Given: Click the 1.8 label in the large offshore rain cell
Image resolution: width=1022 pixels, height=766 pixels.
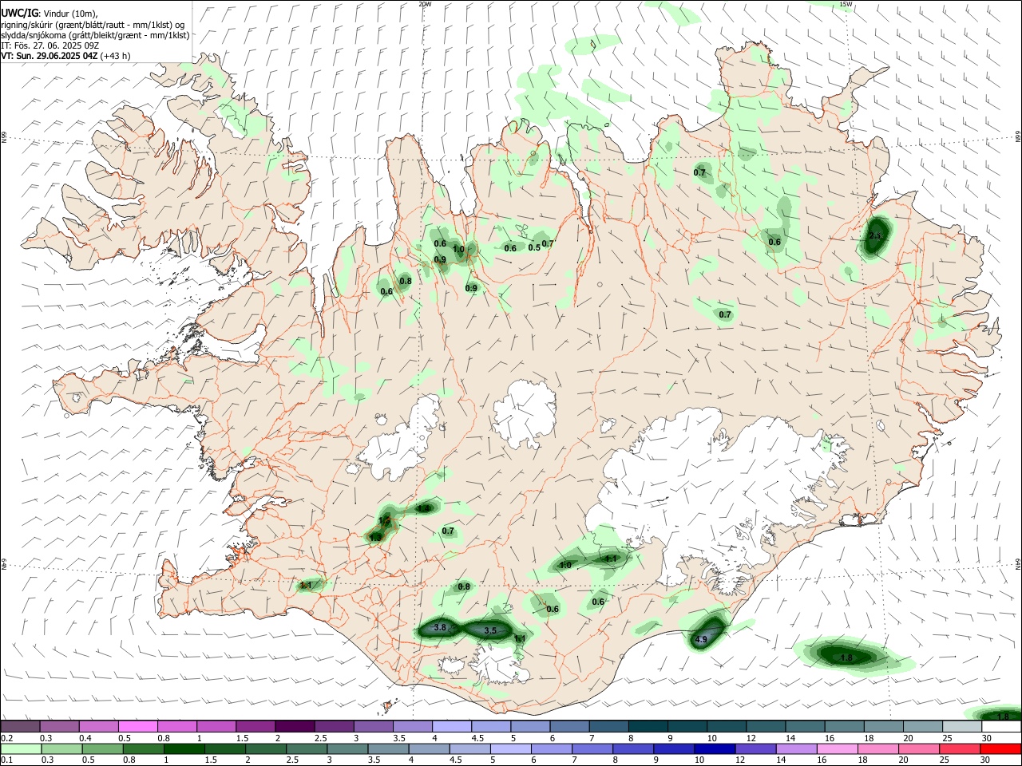Looking at the screenshot, I should coord(847,657).
